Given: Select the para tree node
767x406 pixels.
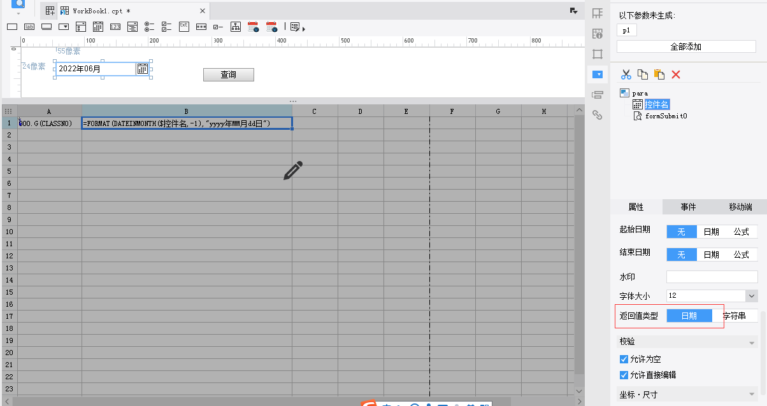Looking at the screenshot, I should [640, 93].
